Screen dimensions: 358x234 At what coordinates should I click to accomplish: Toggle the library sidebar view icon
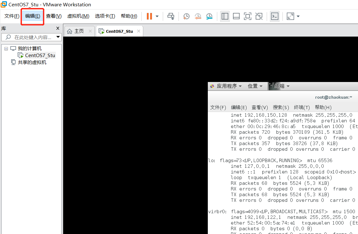[x=225, y=16]
